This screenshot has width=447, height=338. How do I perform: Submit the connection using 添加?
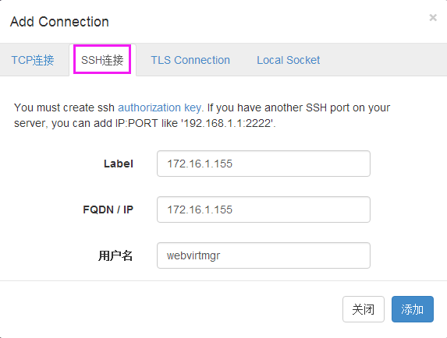tap(412, 309)
